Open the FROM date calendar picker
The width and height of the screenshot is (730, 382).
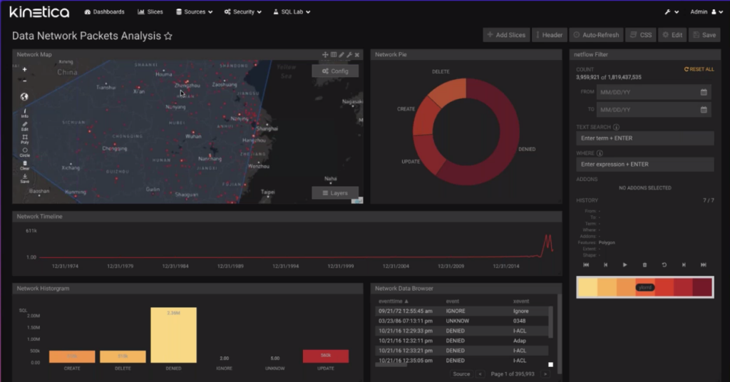(704, 92)
